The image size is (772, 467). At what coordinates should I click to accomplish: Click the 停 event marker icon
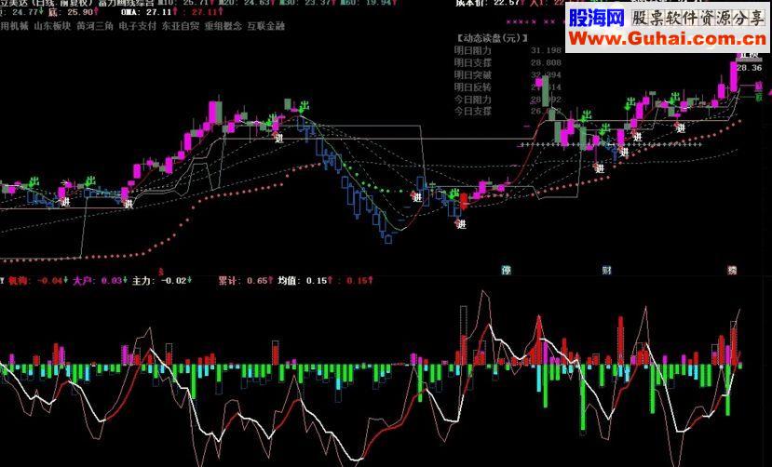click(506, 270)
